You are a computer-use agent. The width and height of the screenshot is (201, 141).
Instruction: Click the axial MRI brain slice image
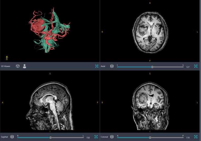(x=150, y=32)
